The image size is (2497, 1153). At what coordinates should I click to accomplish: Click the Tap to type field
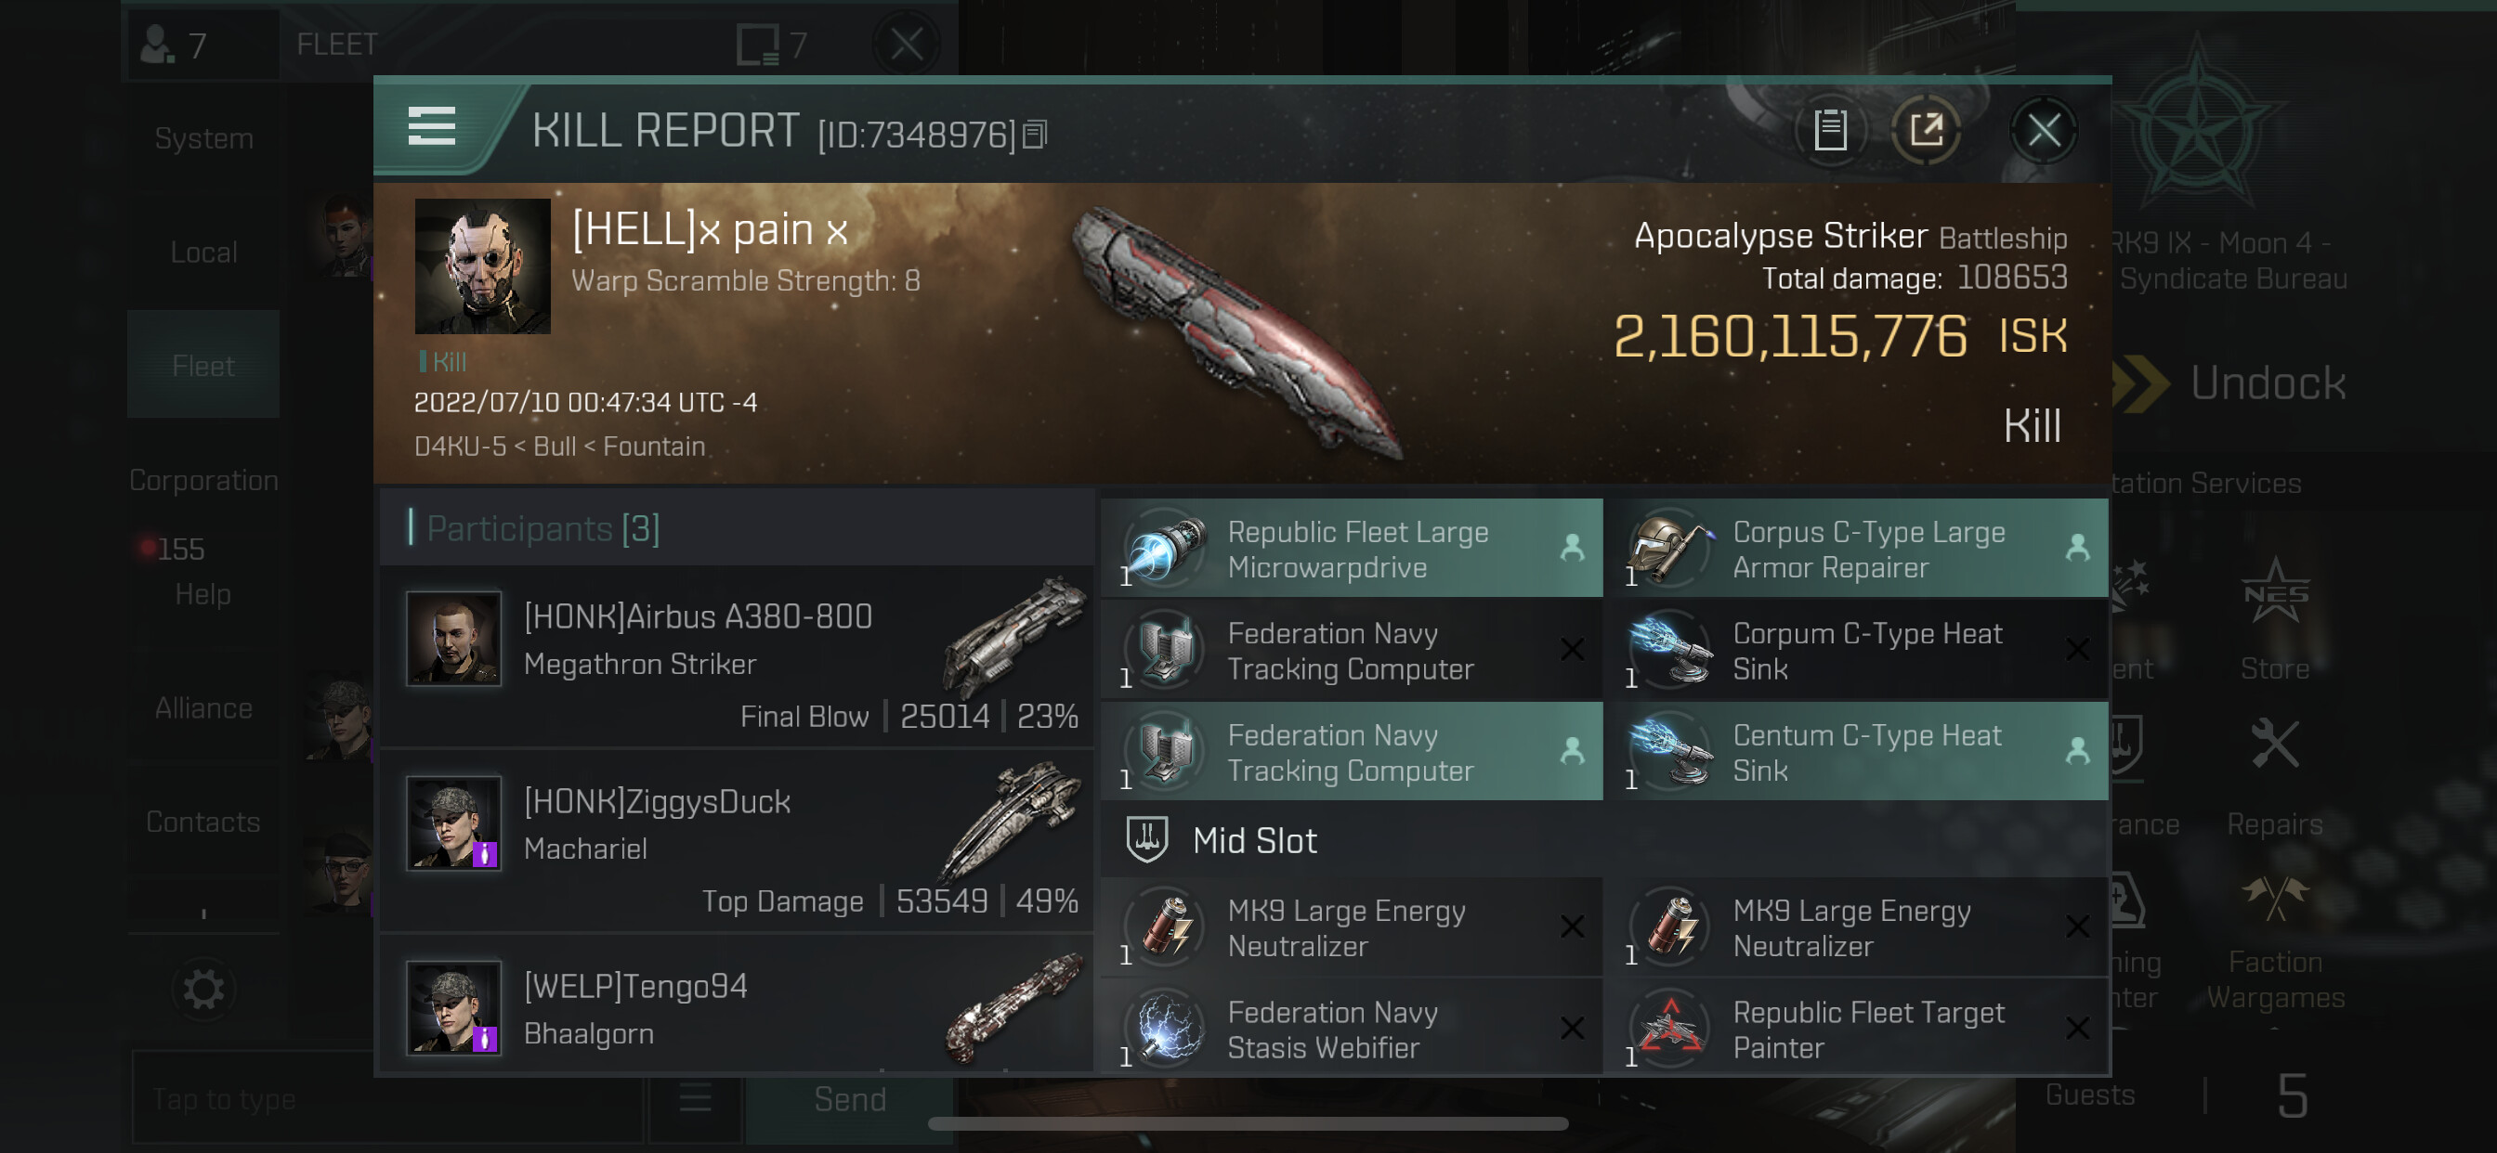pos(387,1099)
